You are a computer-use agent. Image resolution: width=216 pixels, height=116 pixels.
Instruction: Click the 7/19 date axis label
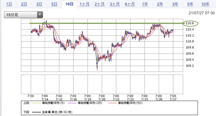pyautogui.click(x=88, y=99)
